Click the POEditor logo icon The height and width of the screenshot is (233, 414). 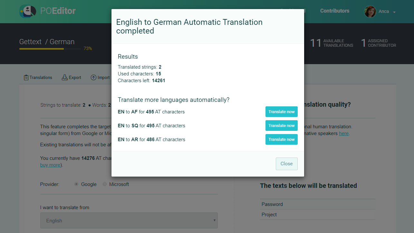click(27, 11)
